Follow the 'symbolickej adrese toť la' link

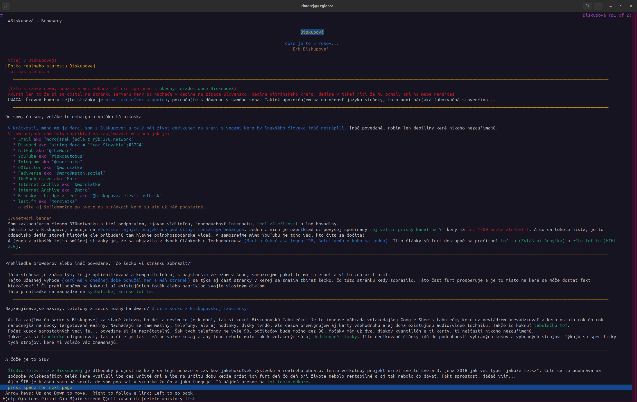point(120,292)
